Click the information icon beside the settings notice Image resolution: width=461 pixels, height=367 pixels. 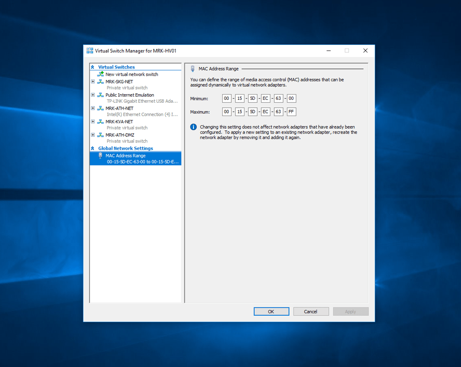(193, 127)
